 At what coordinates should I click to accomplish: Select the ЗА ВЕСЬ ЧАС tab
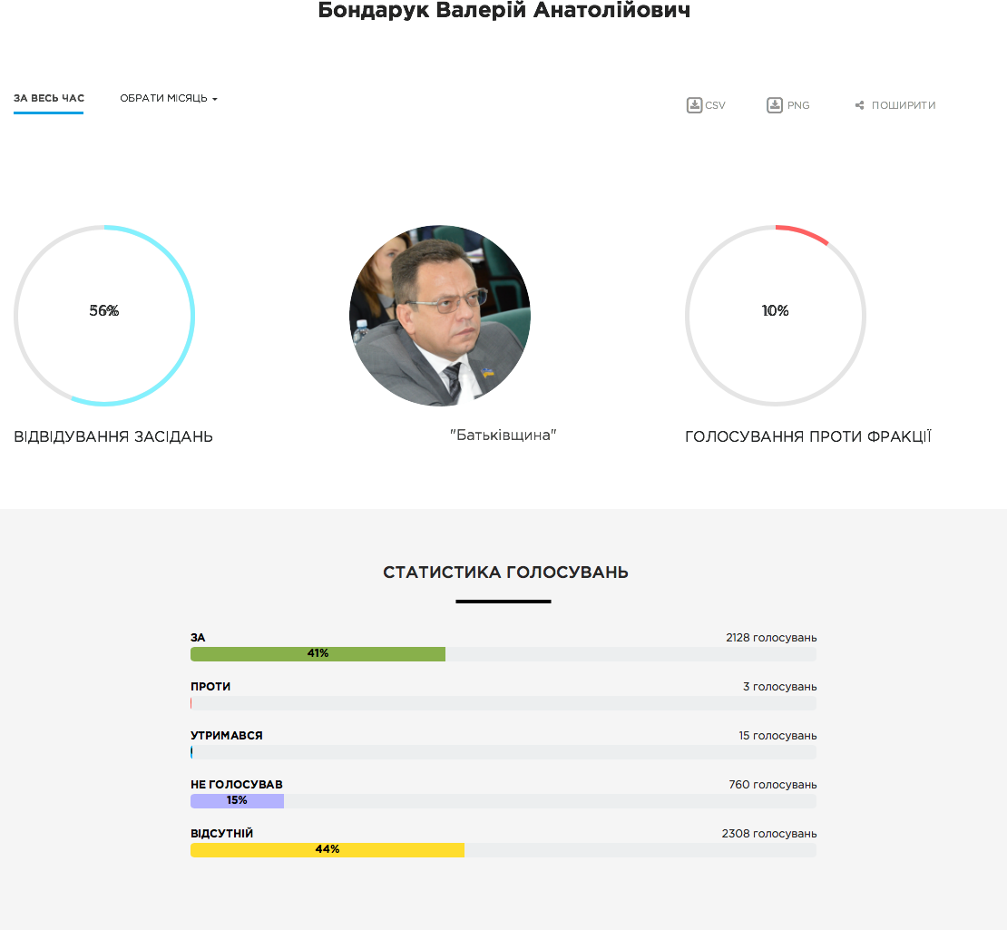(x=49, y=98)
